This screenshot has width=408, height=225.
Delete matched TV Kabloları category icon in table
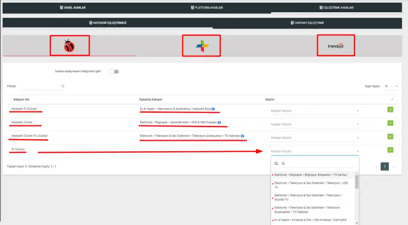[243, 136]
